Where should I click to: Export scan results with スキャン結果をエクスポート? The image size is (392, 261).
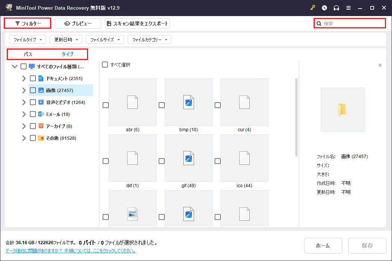[137, 23]
